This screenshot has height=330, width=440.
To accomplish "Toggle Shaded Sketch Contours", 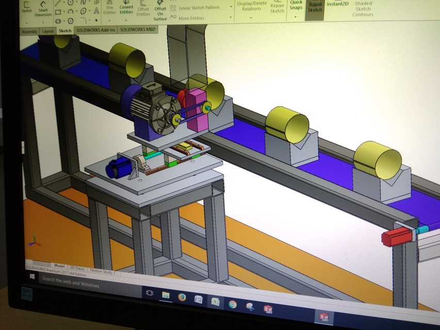I will click(363, 9).
